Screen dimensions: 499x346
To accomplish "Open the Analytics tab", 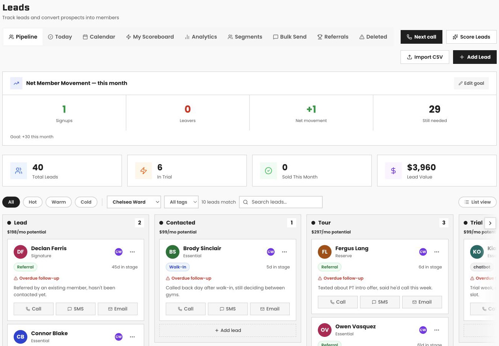I will click(x=201, y=37).
